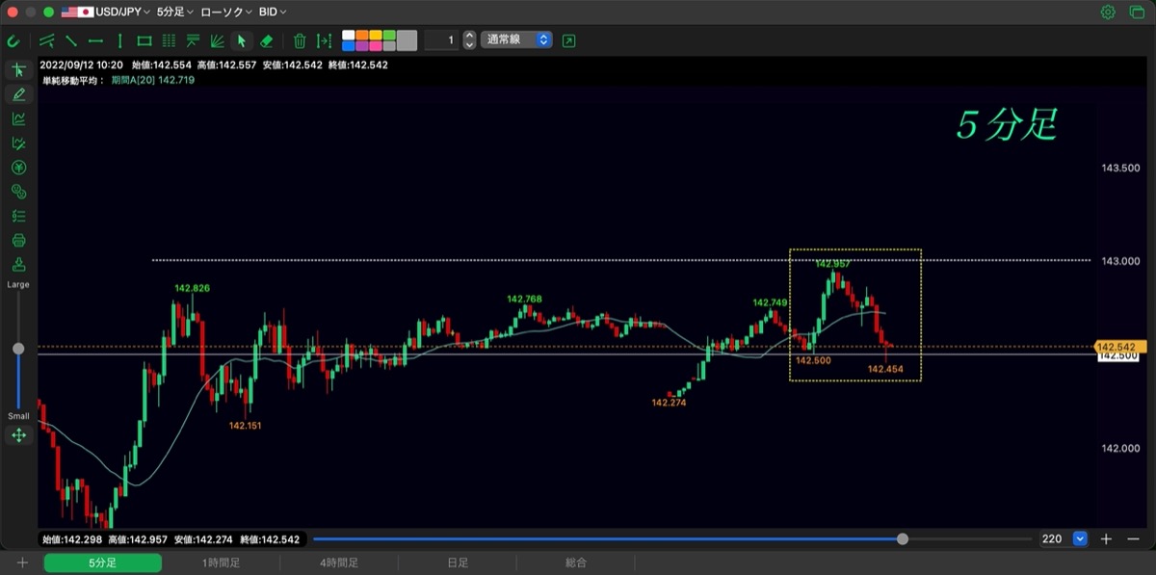Toggle the pencil drawing toolbar button

click(x=18, y=94)
